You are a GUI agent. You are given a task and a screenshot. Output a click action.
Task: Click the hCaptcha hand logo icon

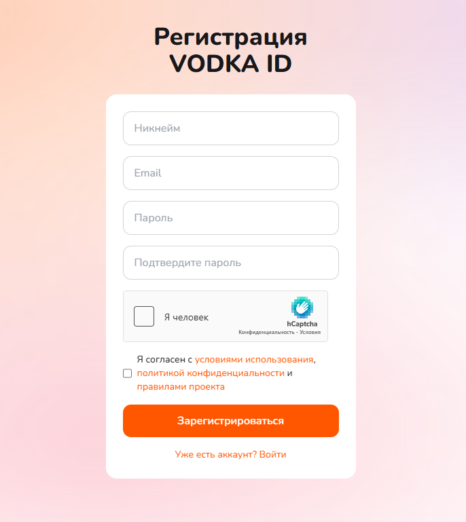(302, 307)
